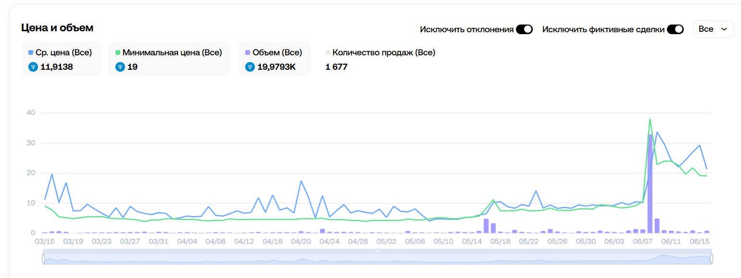Image resolution: width=741 pixels, height=278 pixels.
Task: Toggle the Исключить отклонения switch
Action: pyautogui.click(x=524, y=29)
